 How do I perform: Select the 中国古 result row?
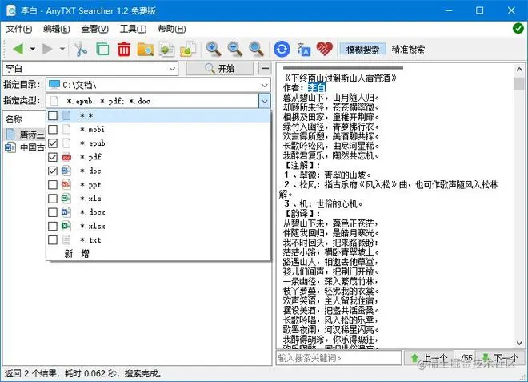click(x=25, y=147)
